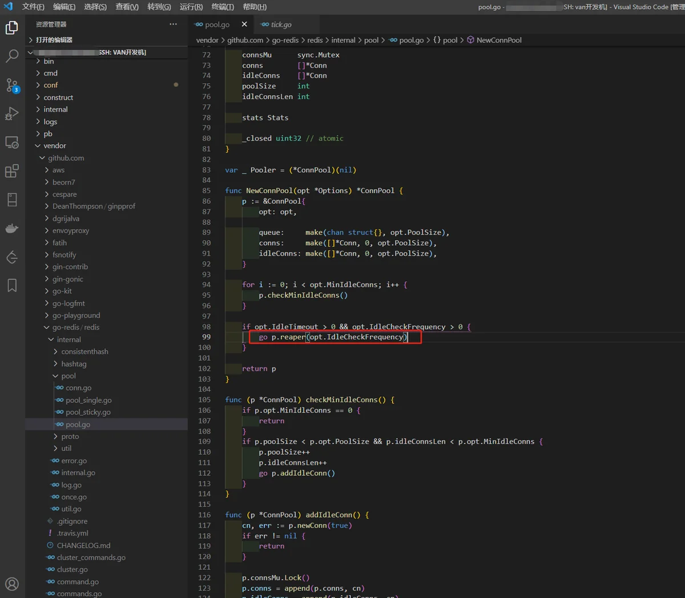685x598 pixels.
Task: Open conn.go in the file tree
Action: [x=78, y=388]
